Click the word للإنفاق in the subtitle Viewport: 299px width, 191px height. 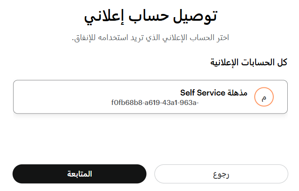coord(84,38)
